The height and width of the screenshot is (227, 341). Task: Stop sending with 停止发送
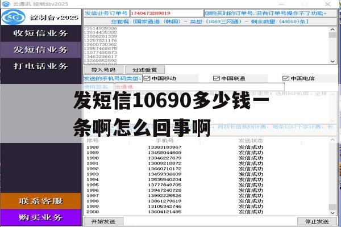[x=317, y=221]
